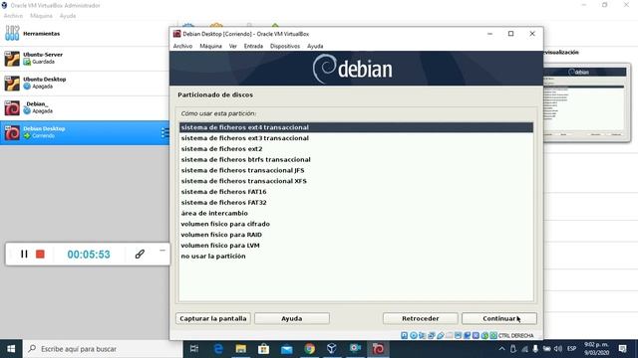Image resolution: width=638 pixels, height=358 pixels.
Task: Minimize the recording timer widget
Action: [162, 251]
